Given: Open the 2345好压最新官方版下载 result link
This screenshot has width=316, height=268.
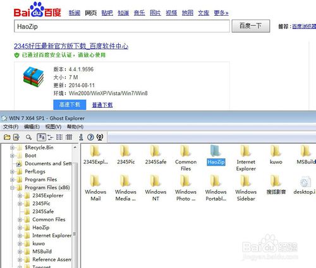Looking at the screenshot, I should [71, 46].
